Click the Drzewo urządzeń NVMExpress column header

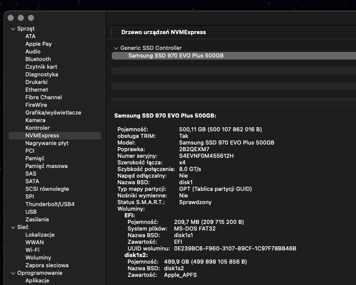(164, 32)
